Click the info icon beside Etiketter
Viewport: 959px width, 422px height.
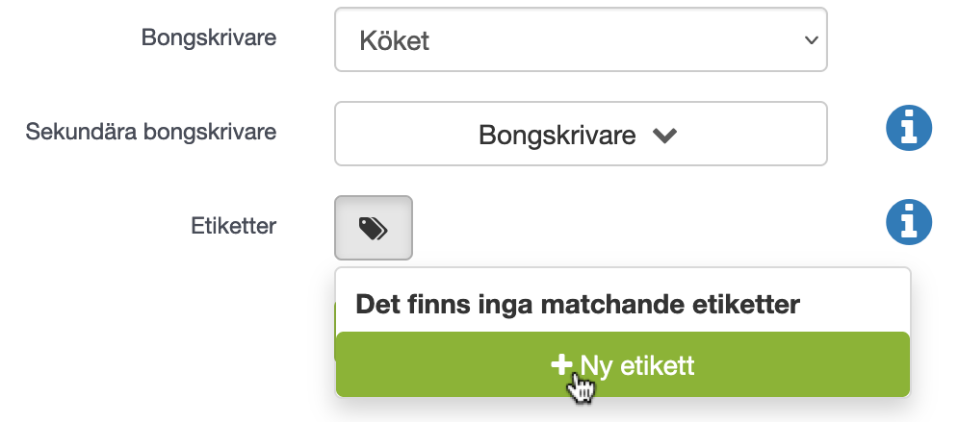pyautogui.click(x=909, y=222)
